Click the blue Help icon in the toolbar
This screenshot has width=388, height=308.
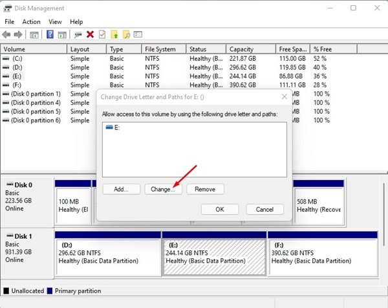tap(50, 34)
